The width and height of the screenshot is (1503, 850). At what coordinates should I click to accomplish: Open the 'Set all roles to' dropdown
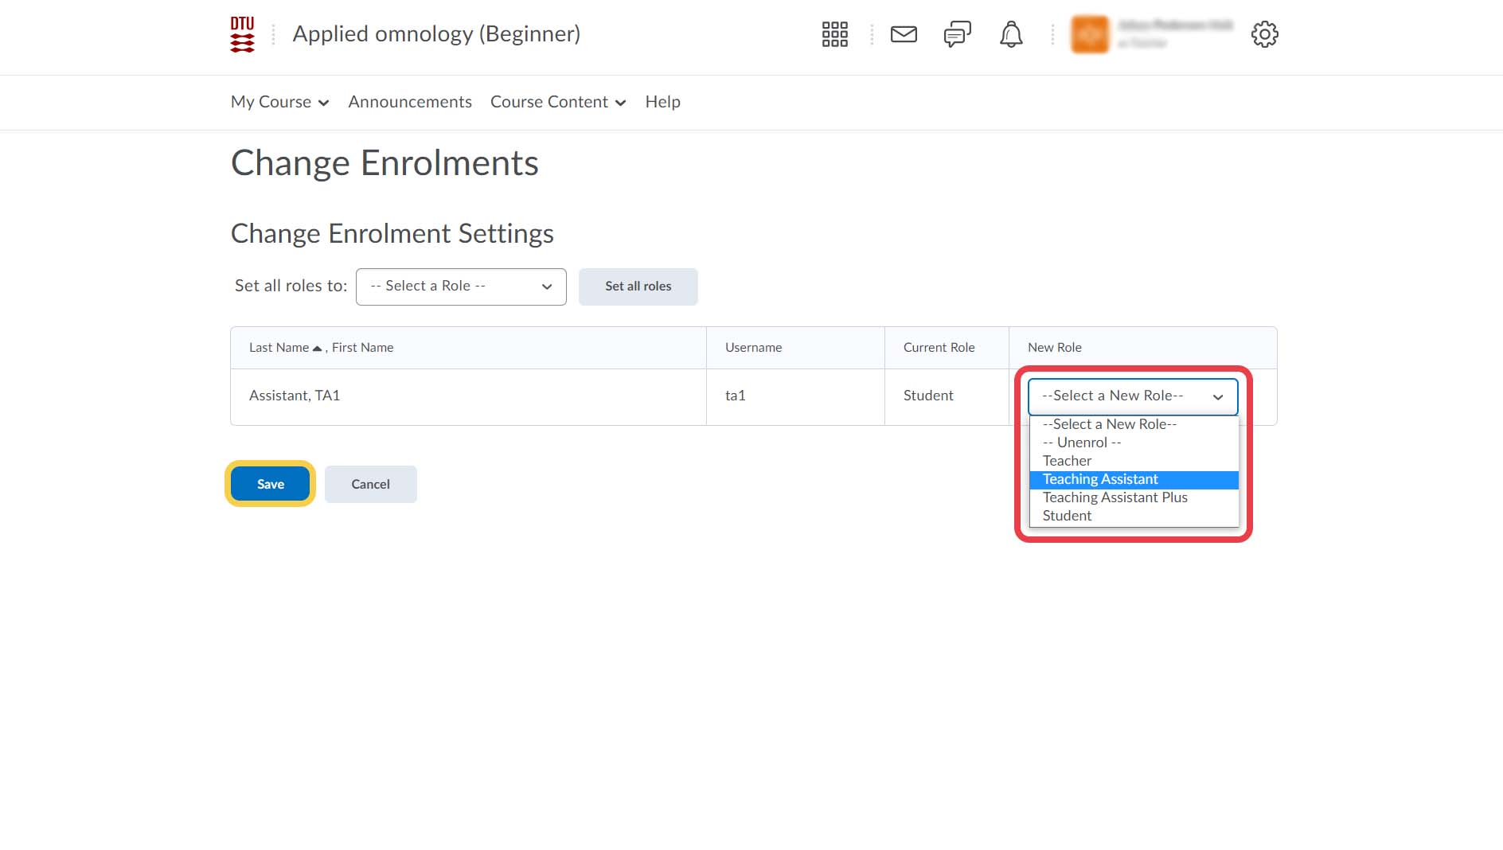tap(461, 287)
